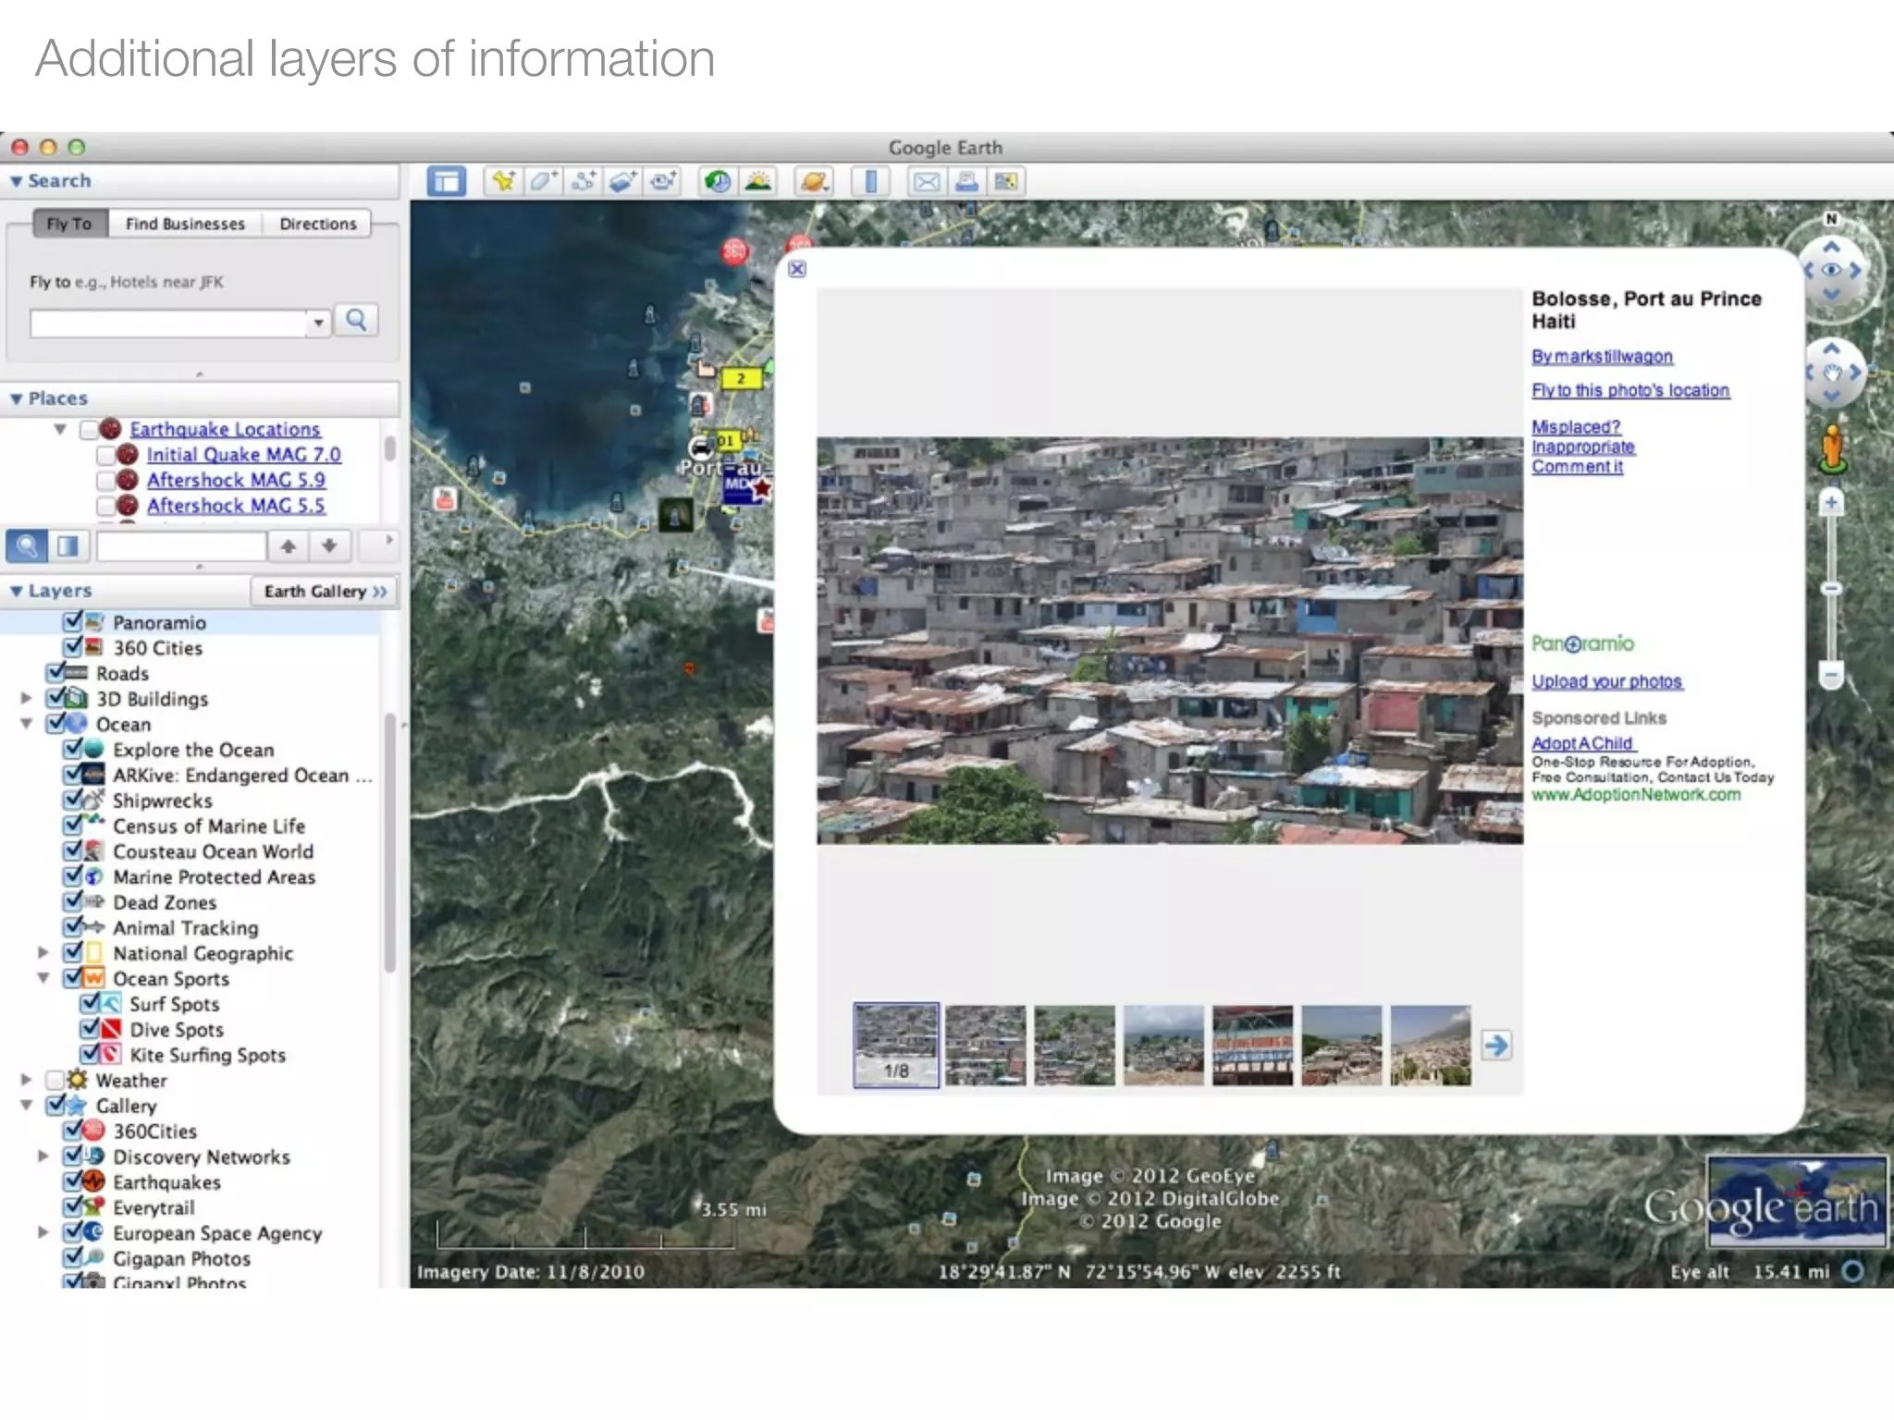Toggle the Dive Spots layer checkbox
Image resolution: width=1894 pixels, height=1420 pixels.
(x=90, y=1029)
